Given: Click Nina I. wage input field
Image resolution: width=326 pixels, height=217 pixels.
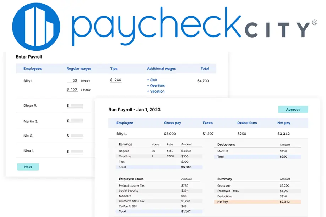Looking at the screenshot, I should click(75, 152).
